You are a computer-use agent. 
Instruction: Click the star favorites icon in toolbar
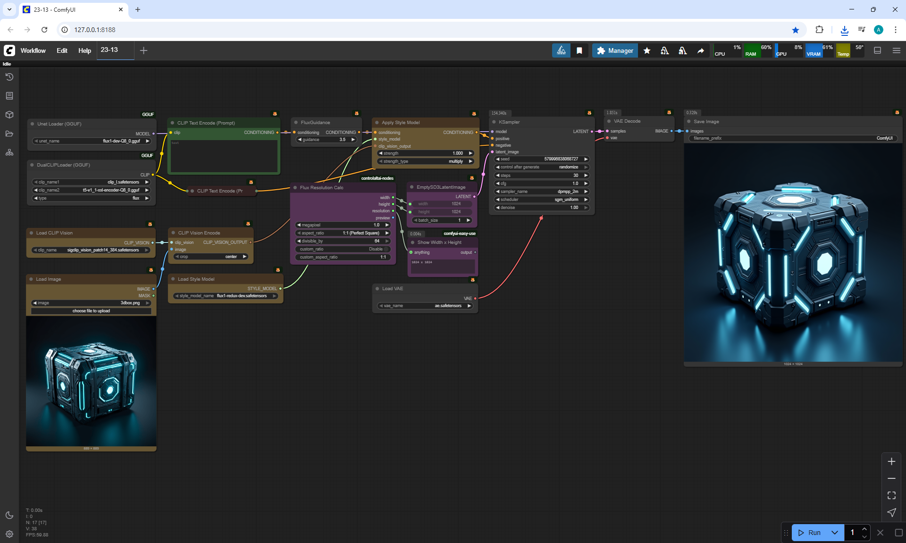(647, 50)
